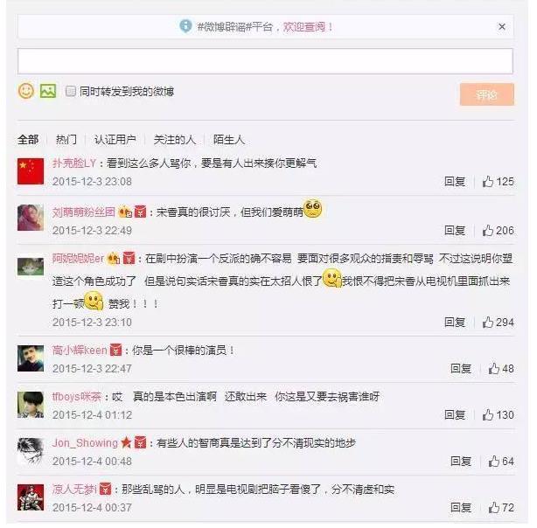Like tfboys comment with 130 likes
Viewport: 537px width, 528px height.
[x=488, y=415]
